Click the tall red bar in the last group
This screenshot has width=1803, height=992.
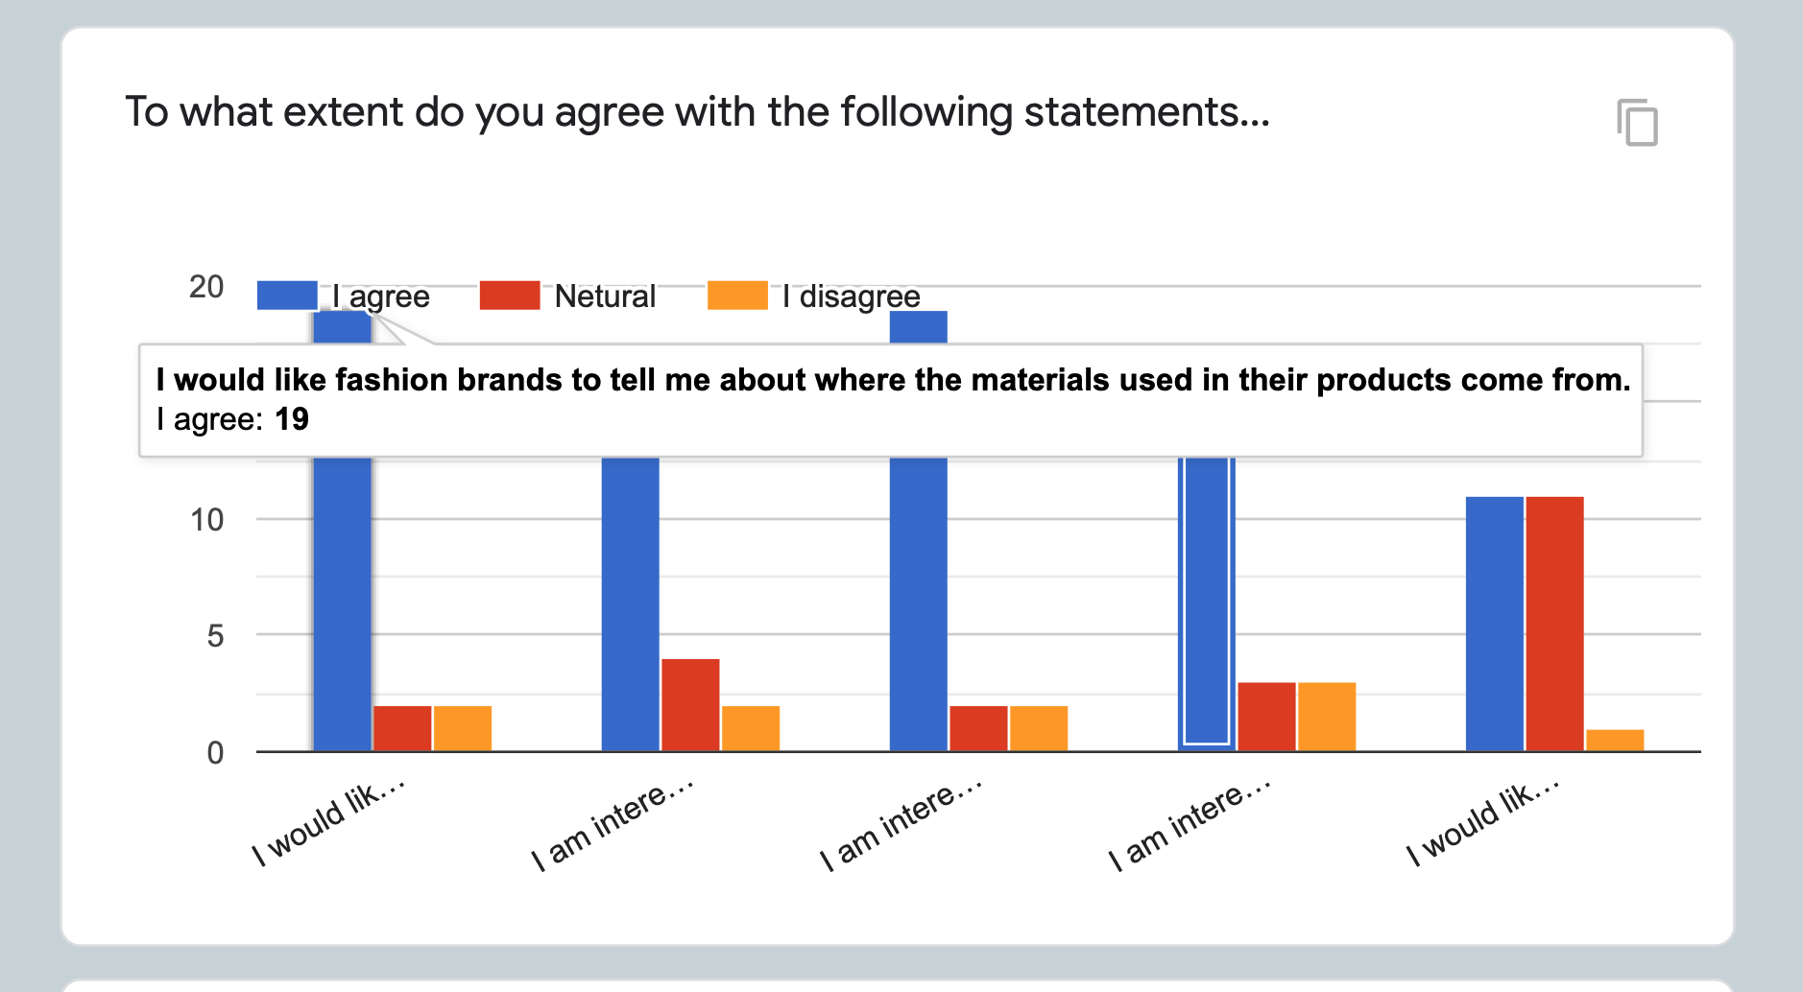(1554, 624)
